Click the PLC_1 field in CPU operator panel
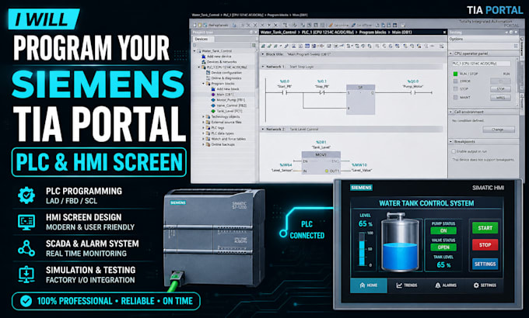The image size is (529, 318). (x=481, y=64)
